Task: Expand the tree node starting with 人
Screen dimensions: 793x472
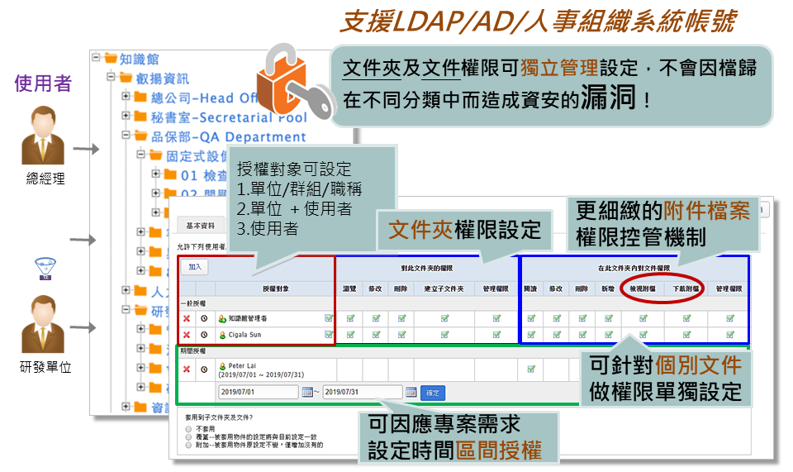Action: (126, 290)
